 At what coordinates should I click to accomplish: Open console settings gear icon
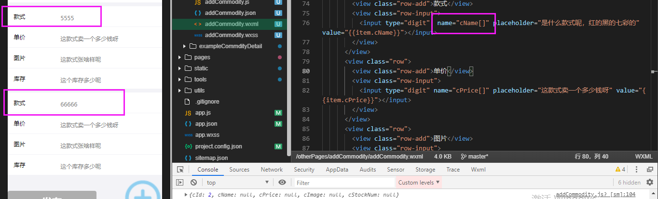pos(650,183)
